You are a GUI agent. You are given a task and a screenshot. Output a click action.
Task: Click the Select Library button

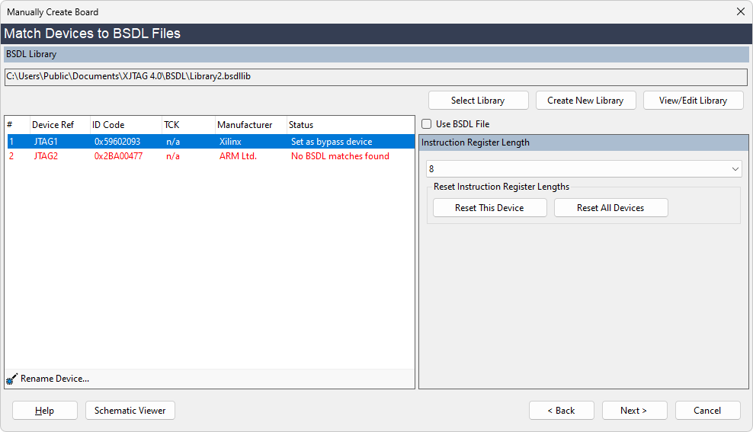(478, 101)
